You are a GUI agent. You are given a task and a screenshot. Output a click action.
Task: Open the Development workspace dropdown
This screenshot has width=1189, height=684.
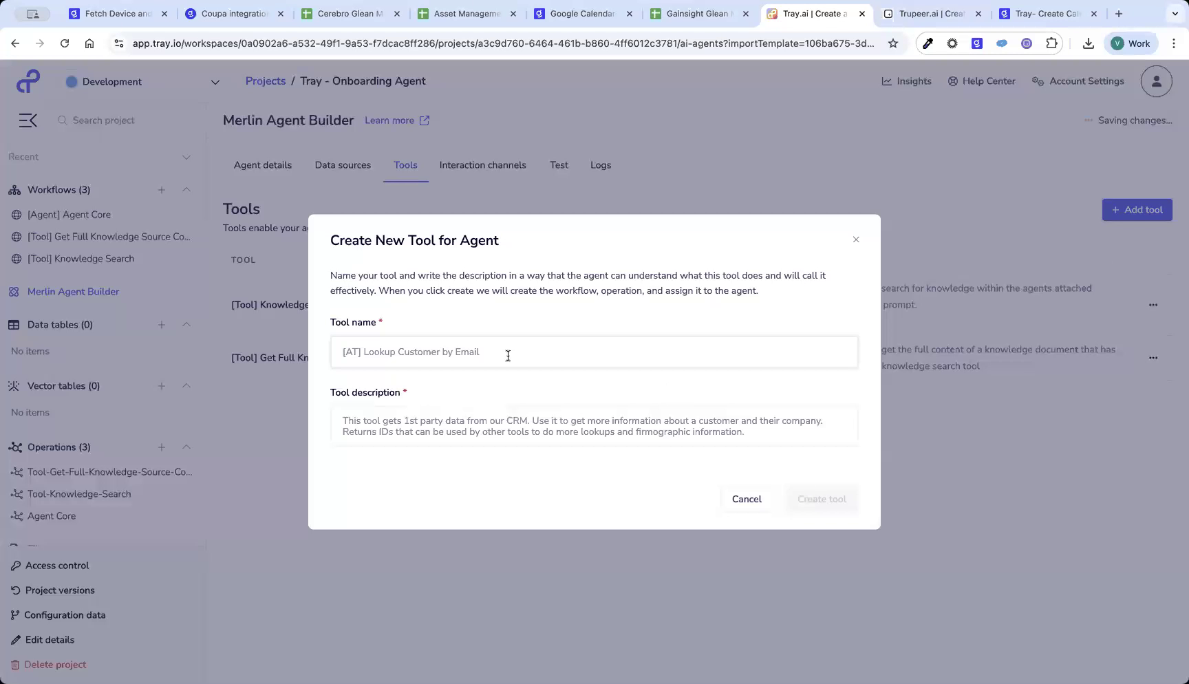click(215, 81)
